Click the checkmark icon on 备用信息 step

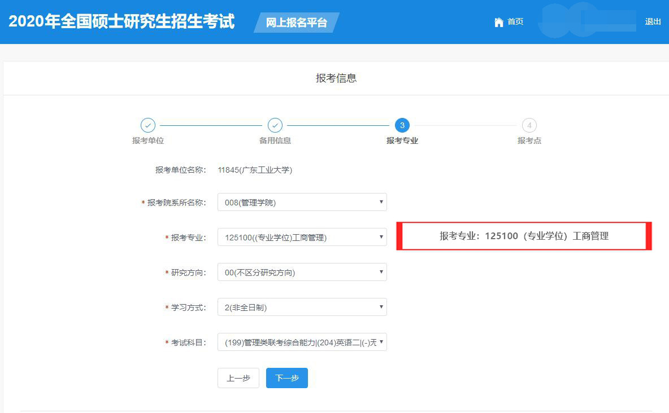pyautogui.click(x=275, y=125)
